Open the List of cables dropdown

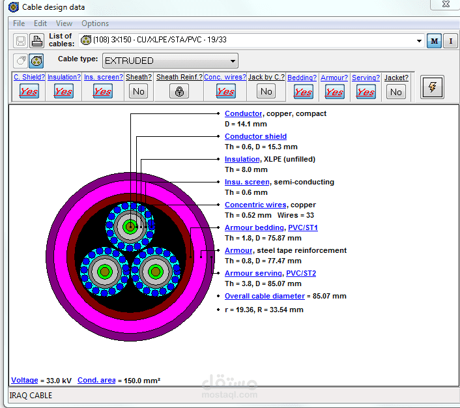click(x=419, y=41)
